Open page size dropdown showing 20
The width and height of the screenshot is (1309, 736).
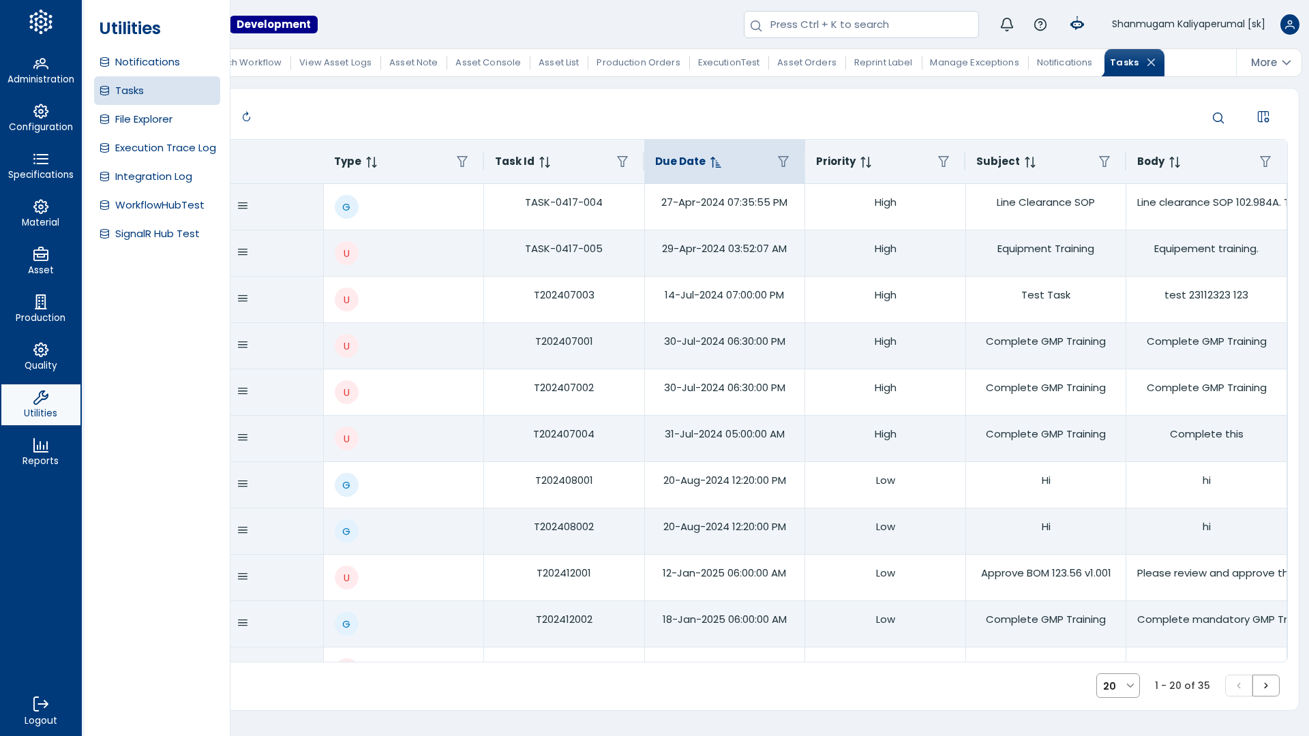click(x=1118, y=686)
